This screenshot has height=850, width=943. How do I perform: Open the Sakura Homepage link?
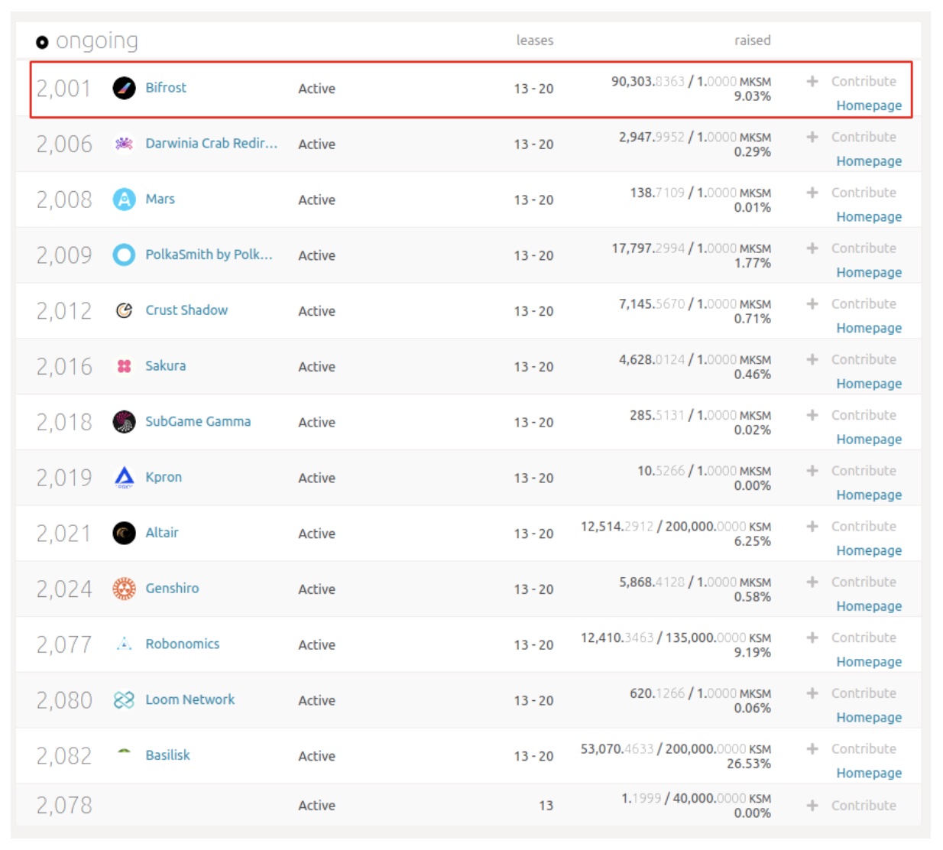869,384
